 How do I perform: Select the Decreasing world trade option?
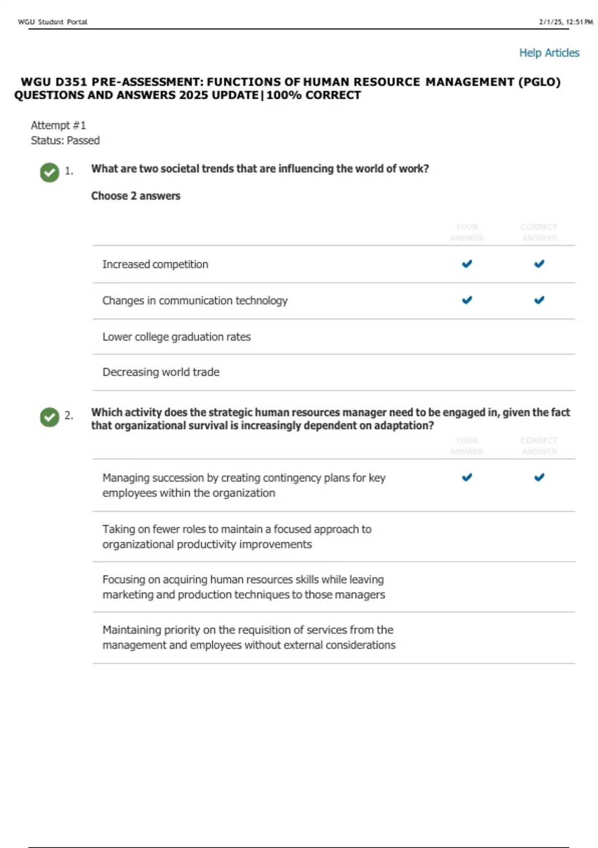coord(161,372)
